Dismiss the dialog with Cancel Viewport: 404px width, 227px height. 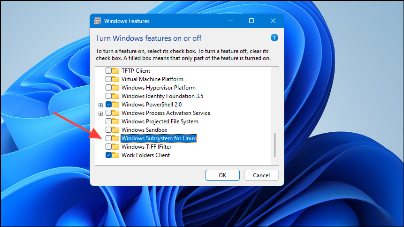click(261, 175)
